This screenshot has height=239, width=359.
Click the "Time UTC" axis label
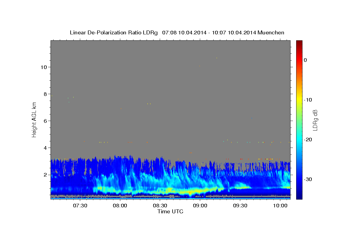tap(170, 212)
